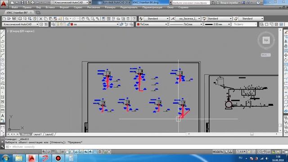Click New drawing in Standard toolbar
This screenshot has width=288, height=162.
[4, 18]
